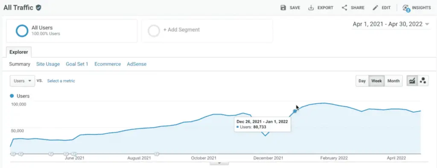Click the tooltip value Users: 80,733
Viewport: 437px width, 168px height.
pyautogui.click(x=253, y=127)
